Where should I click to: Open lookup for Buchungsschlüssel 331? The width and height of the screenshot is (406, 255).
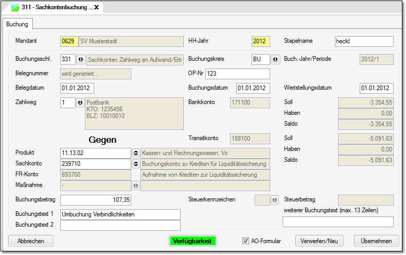(81, 60)
